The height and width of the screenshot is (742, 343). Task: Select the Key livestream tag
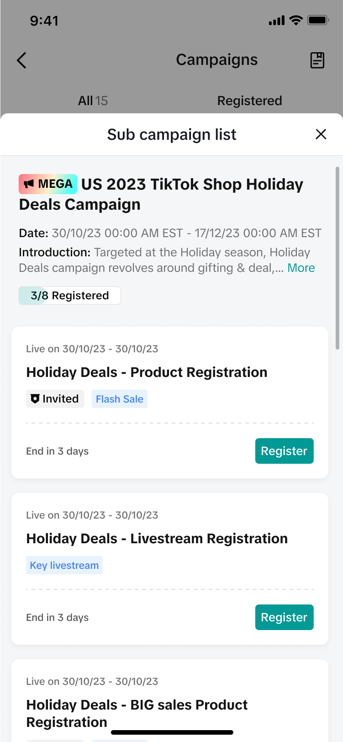64,565
